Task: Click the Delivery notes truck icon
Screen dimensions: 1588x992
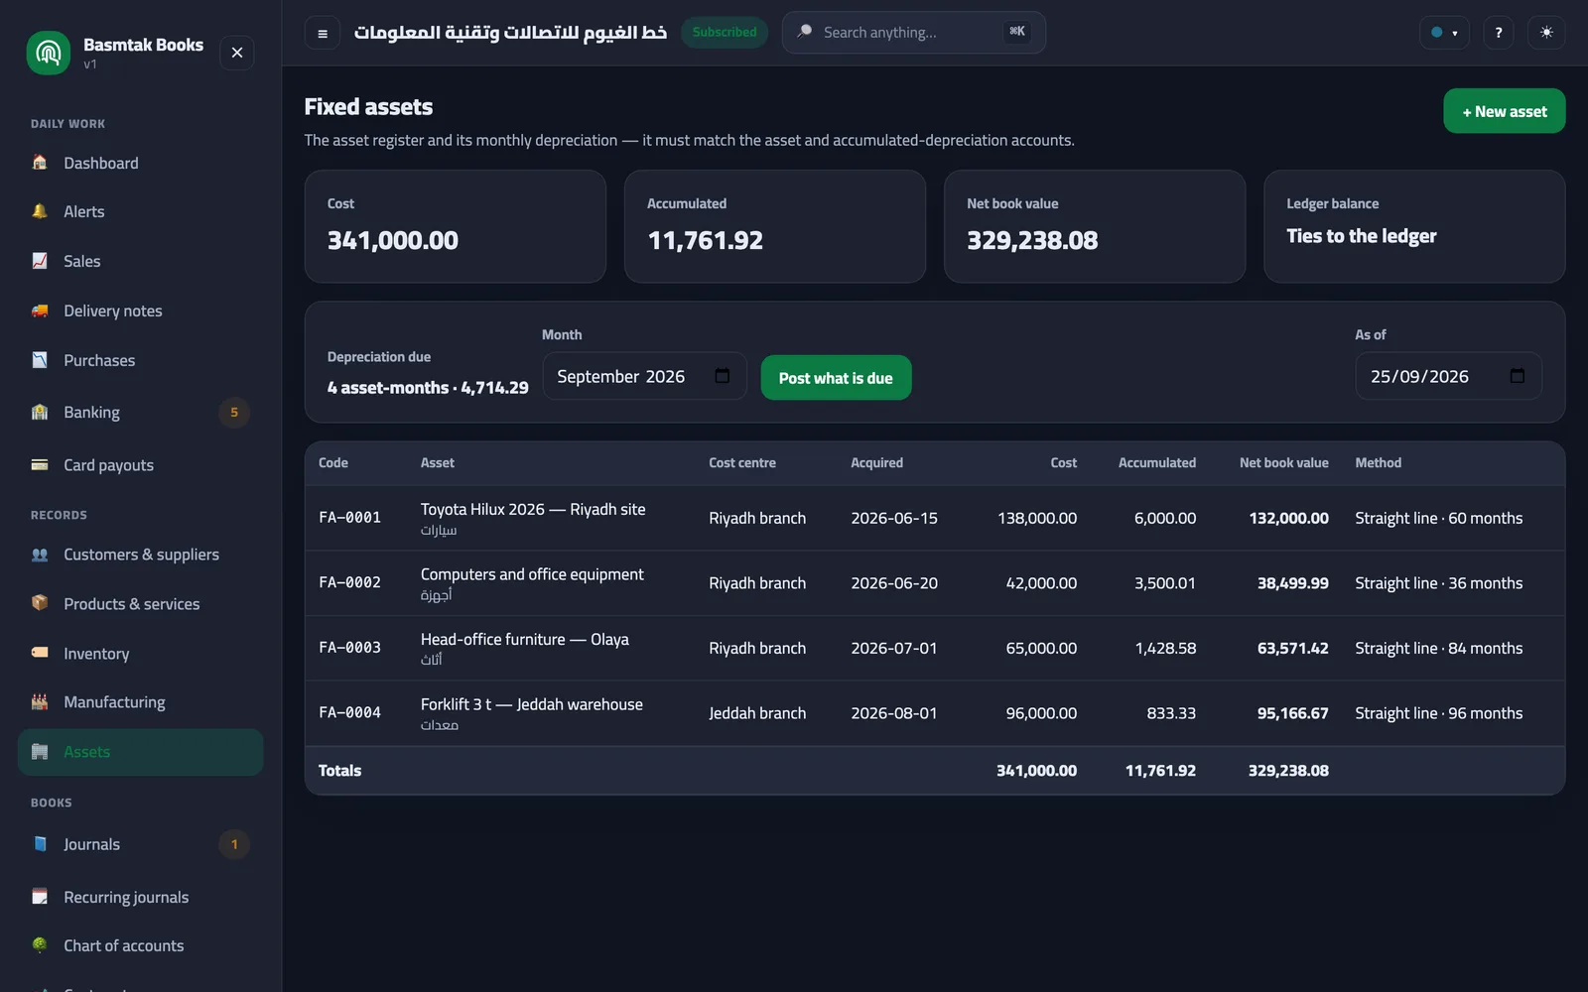Action: coord(40,310)
